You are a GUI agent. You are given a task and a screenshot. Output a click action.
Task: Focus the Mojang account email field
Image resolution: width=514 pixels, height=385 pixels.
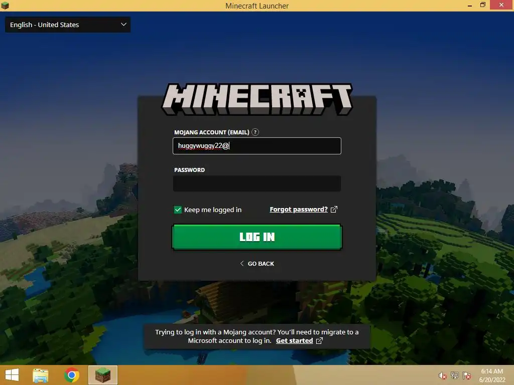[x=256, y=146]
